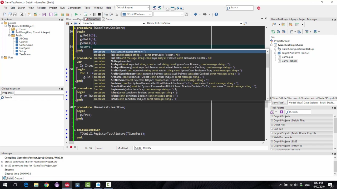337x189 pixels.
Task: Click the pin icon on Tool Palette
Action: pyautogui.click(x=332, y=108)
